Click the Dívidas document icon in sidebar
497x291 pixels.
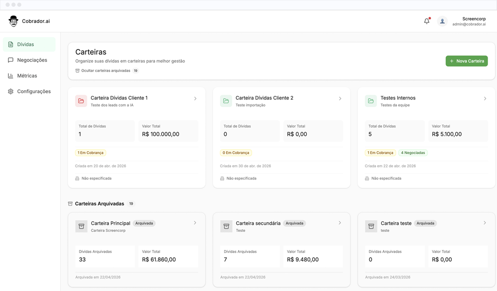pos(10,44)
